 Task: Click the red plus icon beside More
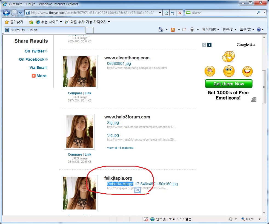click(34, 76)
